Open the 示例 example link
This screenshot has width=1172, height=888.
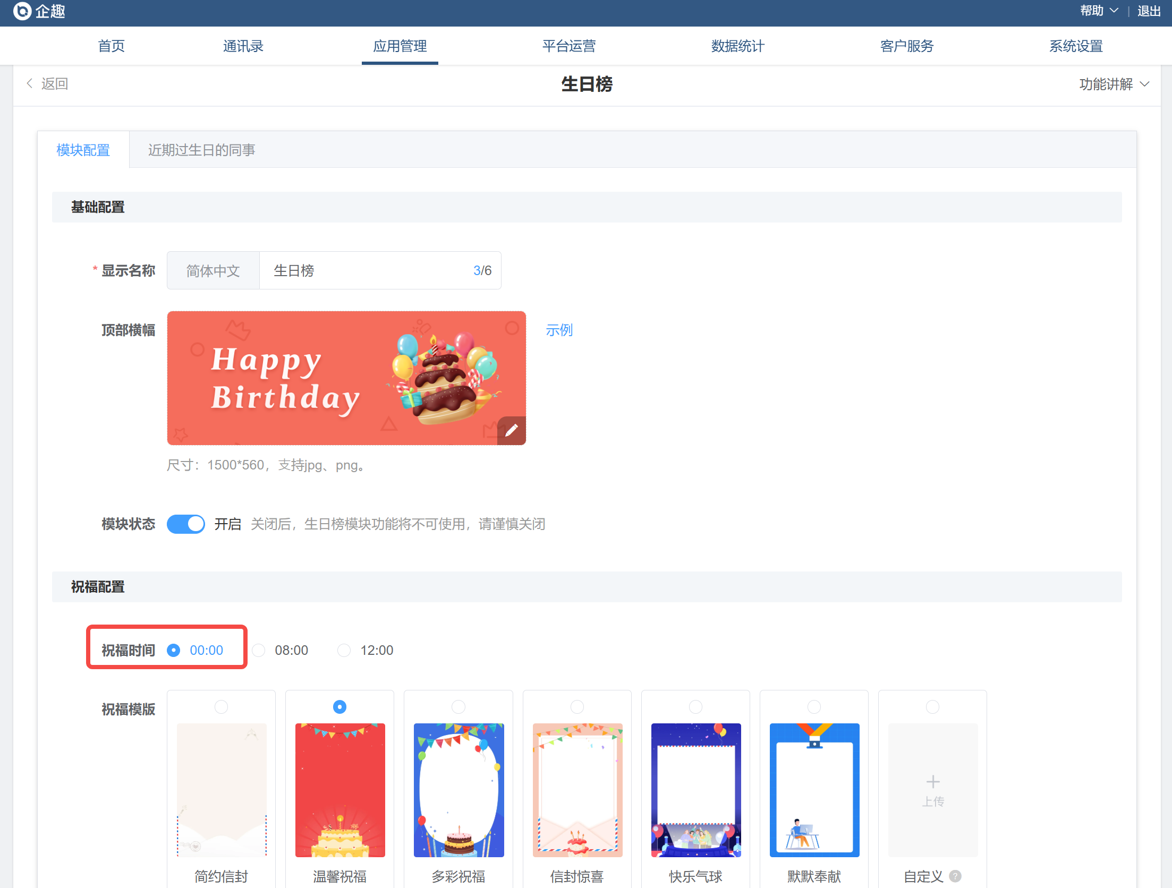(559, 330)
